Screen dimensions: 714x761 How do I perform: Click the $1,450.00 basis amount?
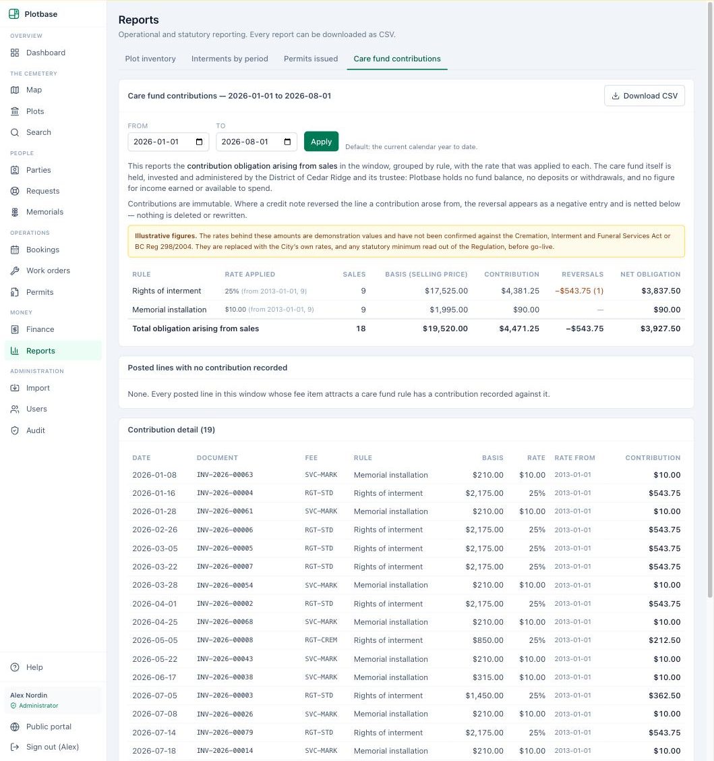coord(485,696)
